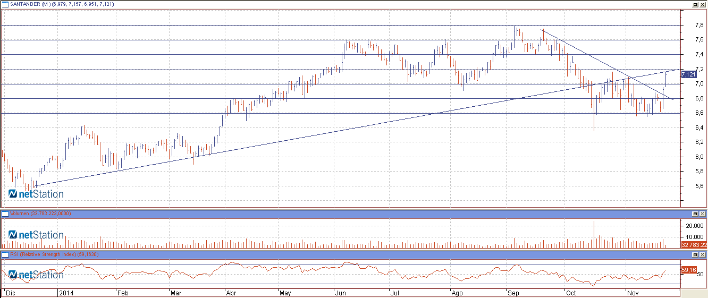Click the Nov date axis label
The height and width of the screenshot is (298, 708).
tap(633, 293)
